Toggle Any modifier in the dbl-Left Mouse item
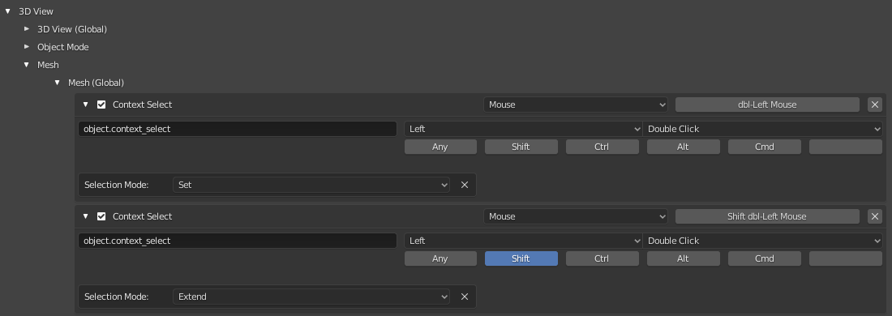 tap(440, 147)
